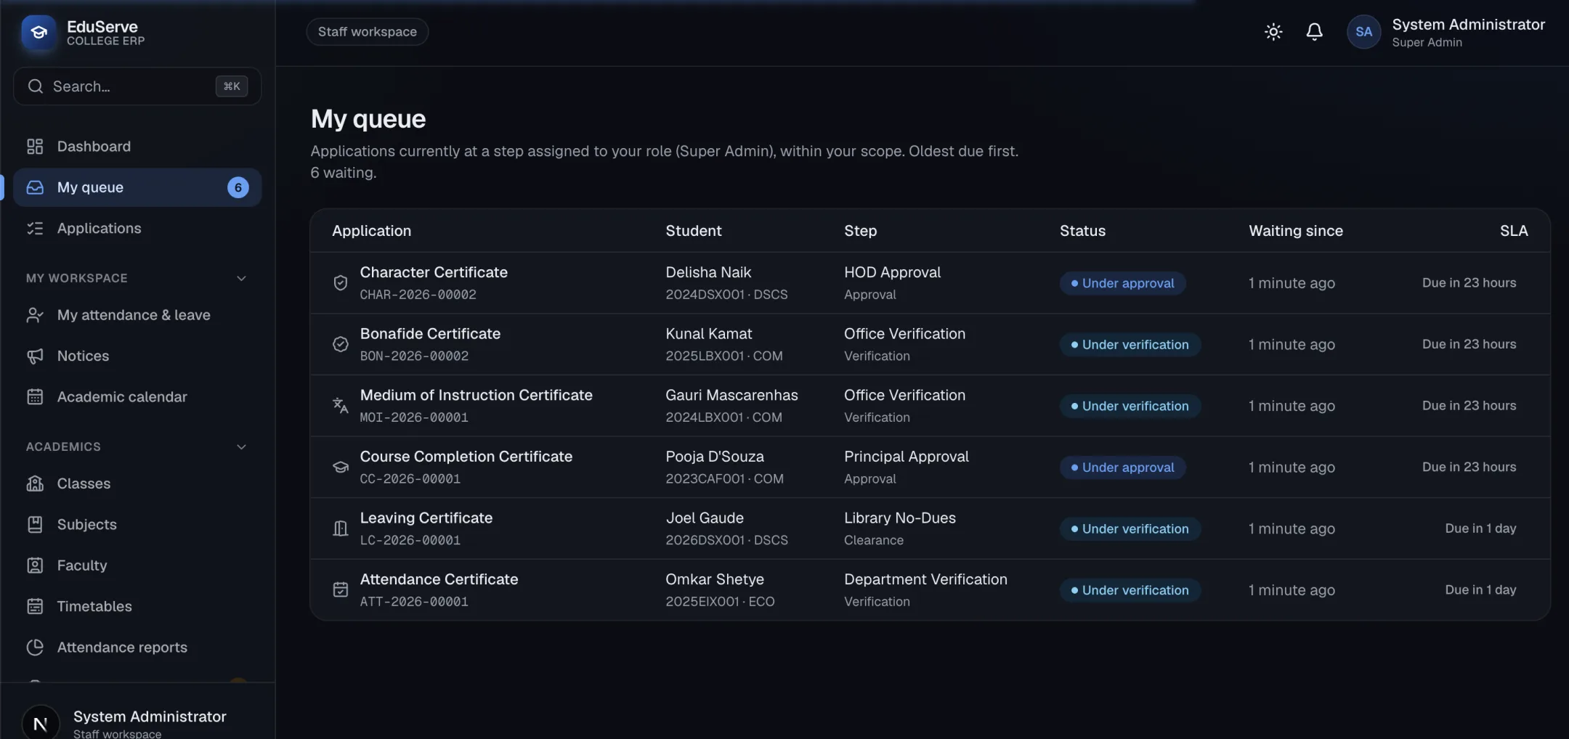
Task: Click Under verification status for Omkar Shetye
Action: [x=1130, y=590]
